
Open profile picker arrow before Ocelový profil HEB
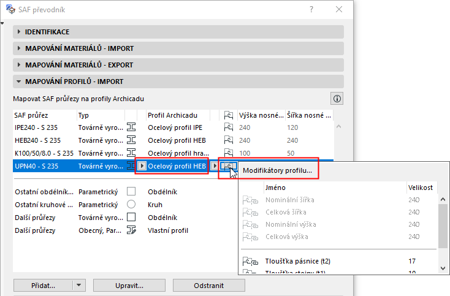point(141,165)
